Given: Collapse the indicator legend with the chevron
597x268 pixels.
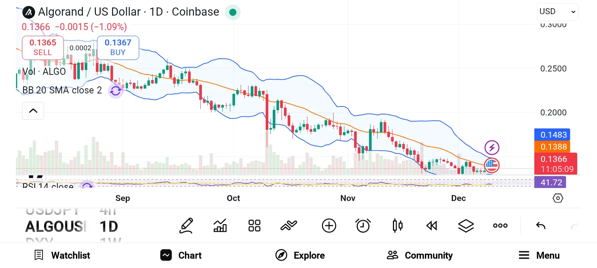Looking at the screenshot, I should [x=33, y=111].
